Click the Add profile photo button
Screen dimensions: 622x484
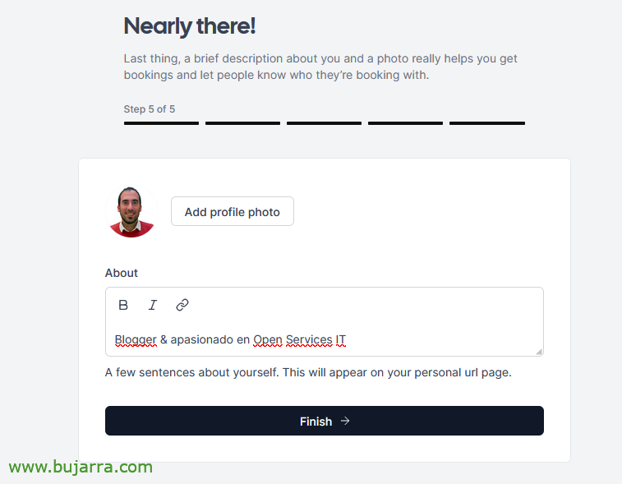pyautogui.click(x=233, y=211)
